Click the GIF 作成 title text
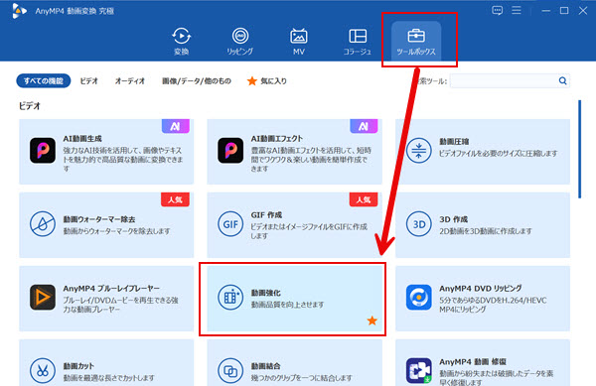Viewport: 596px width, 386px height. 266,215
